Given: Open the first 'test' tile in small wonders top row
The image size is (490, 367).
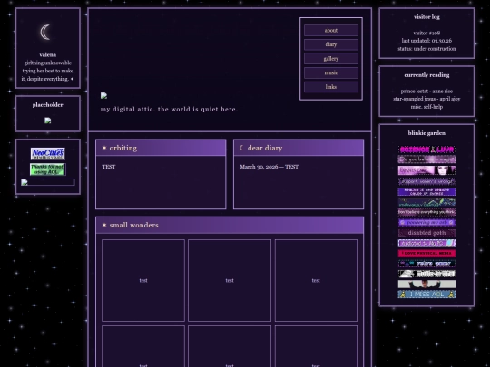Looking at the screenshot, I should 143,280.
